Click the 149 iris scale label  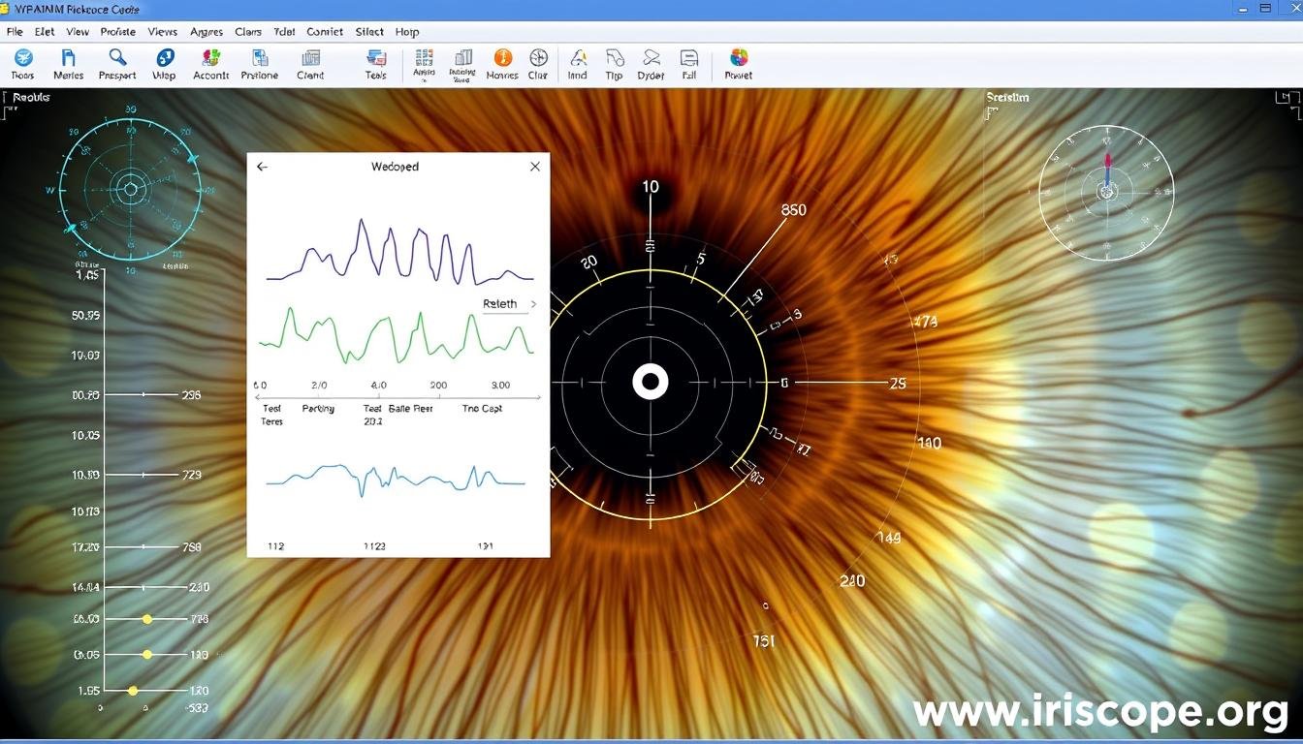888,538
